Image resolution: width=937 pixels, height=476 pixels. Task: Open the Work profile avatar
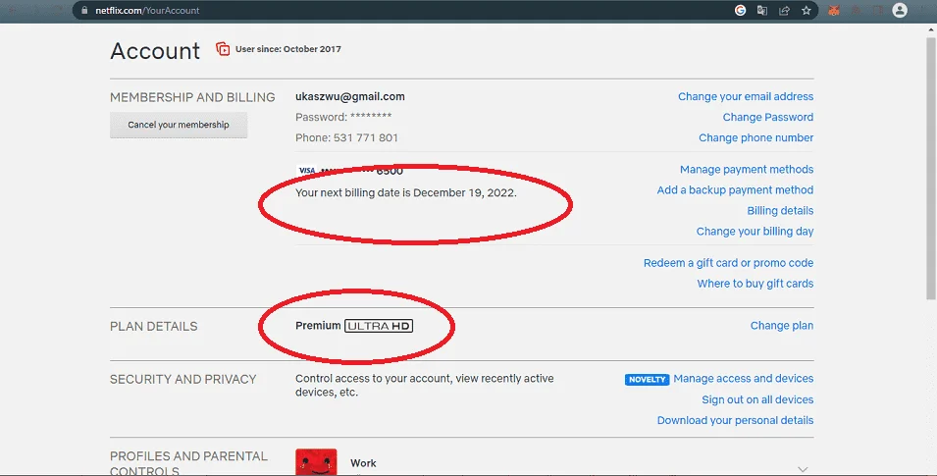(316, 462)
